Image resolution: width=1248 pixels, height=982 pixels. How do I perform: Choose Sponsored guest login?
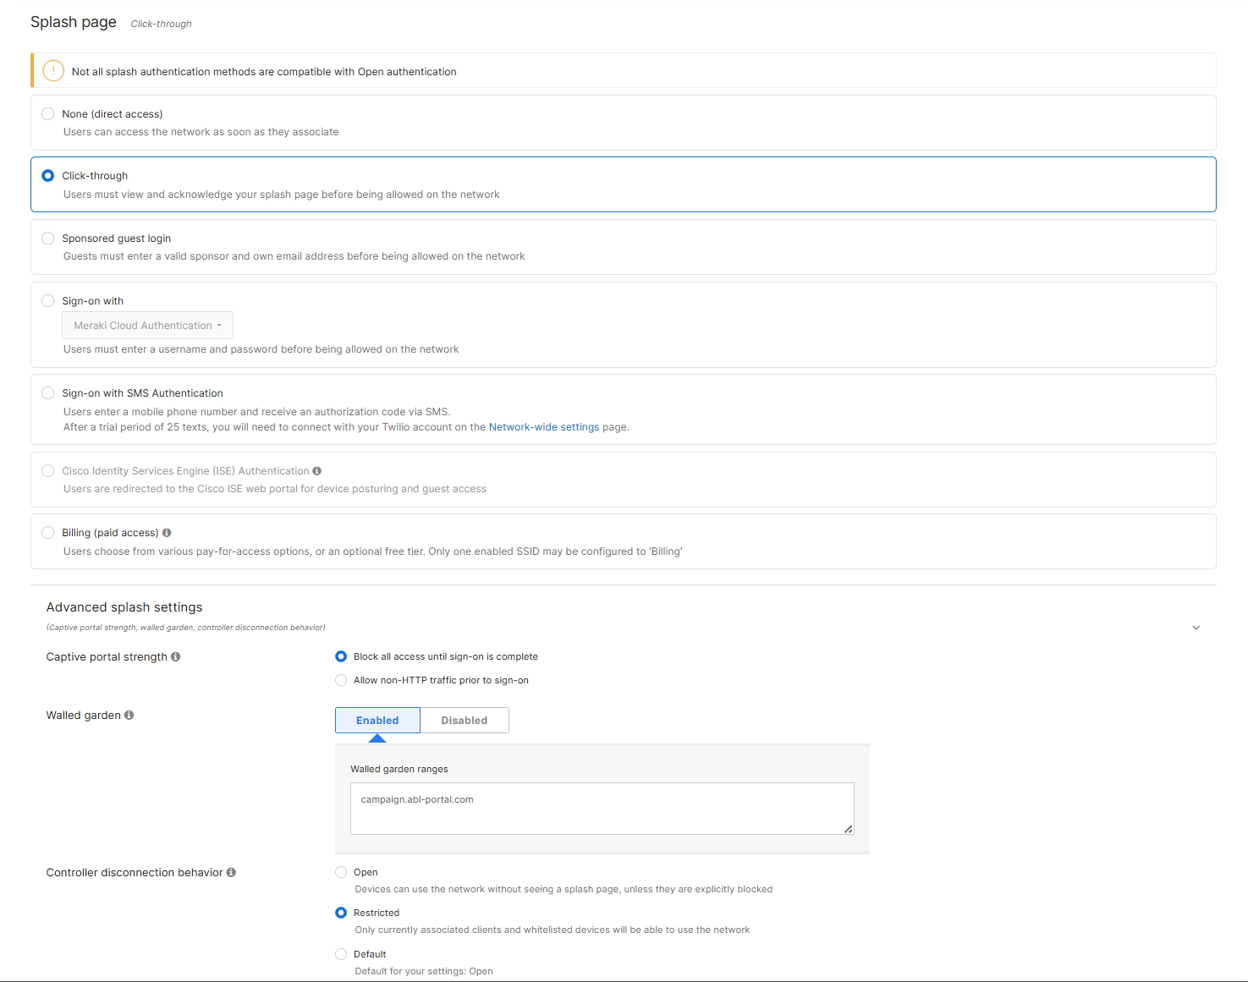coord(47,238)
